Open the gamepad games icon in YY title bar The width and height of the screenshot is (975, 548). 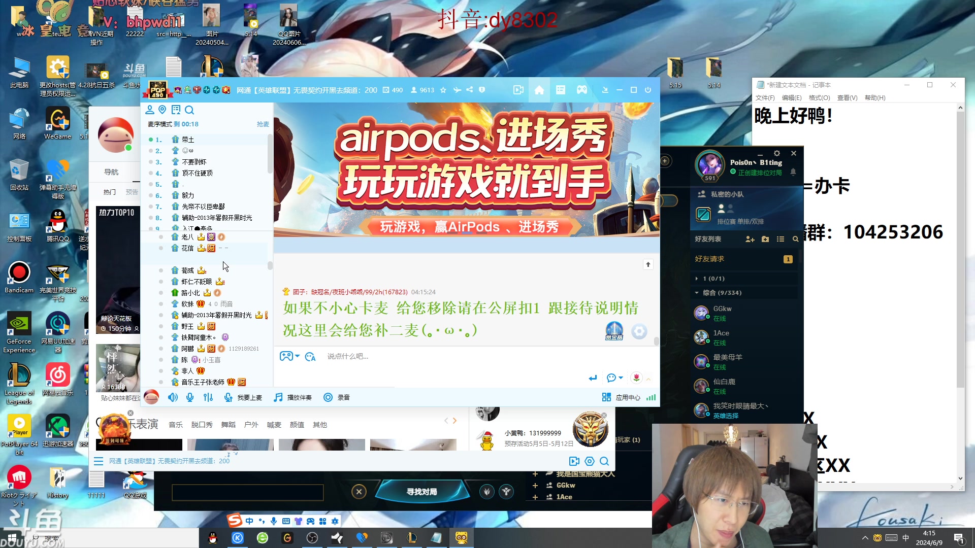tap(582, 90)
